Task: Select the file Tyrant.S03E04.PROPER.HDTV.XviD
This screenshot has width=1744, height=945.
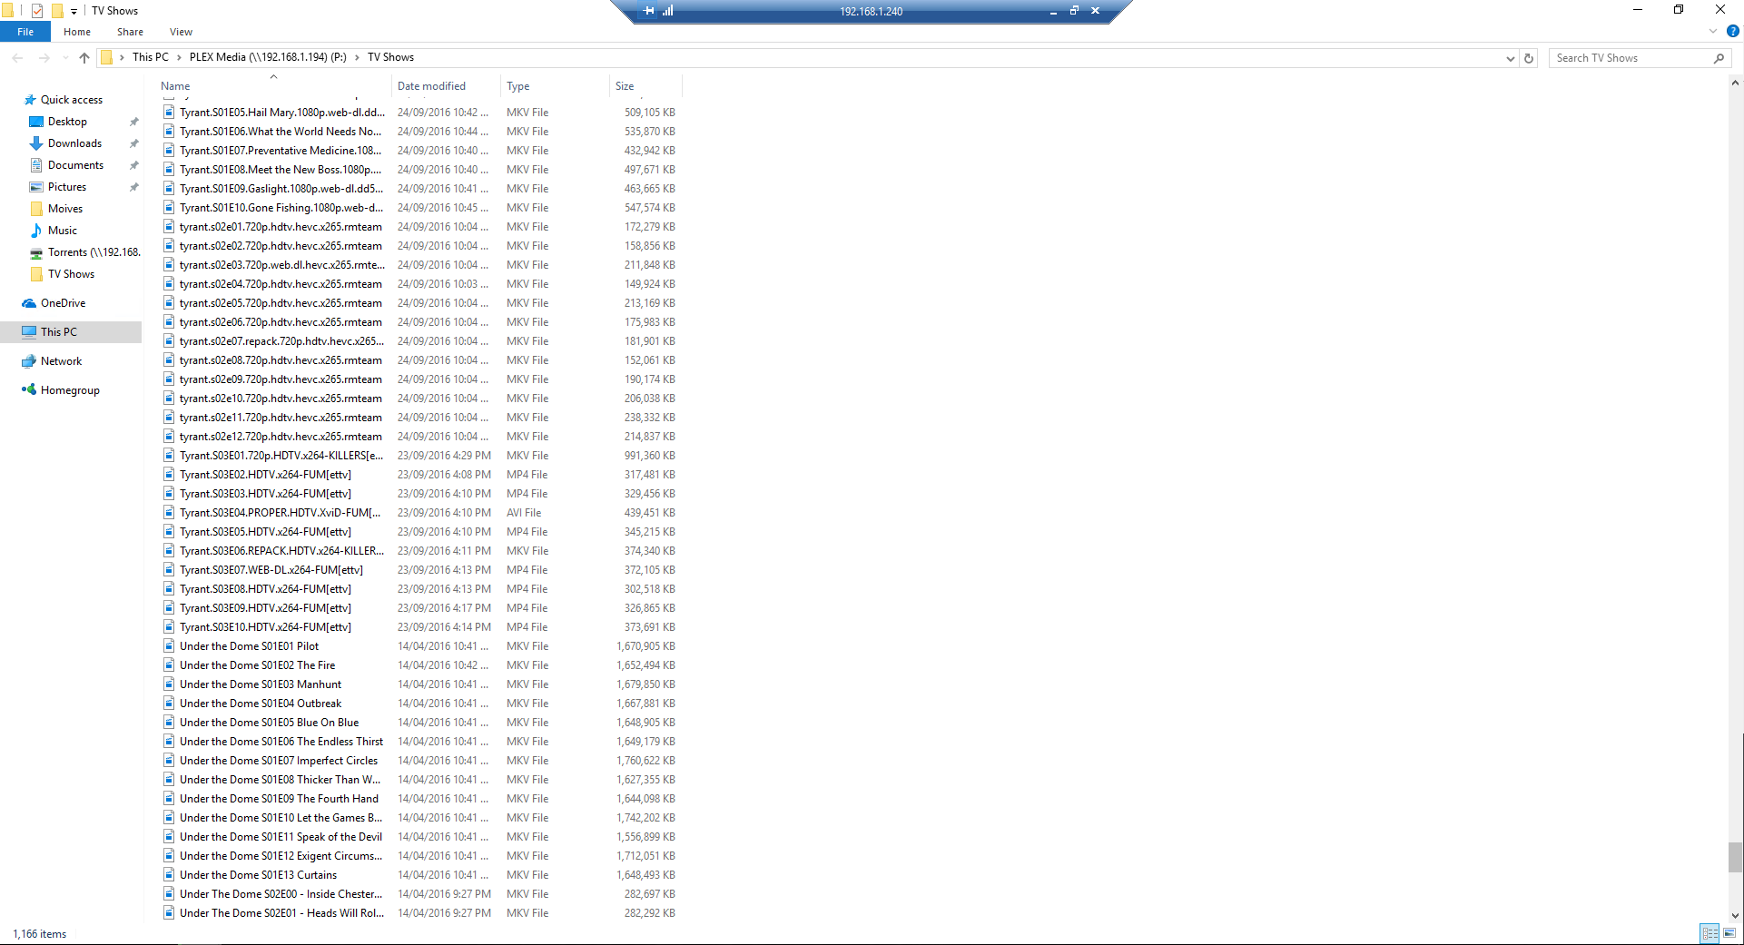Action: pos(281,513)
